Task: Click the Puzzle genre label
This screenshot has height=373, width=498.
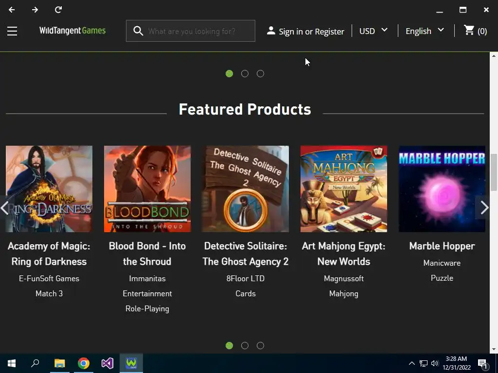Action: (x=442, y=278)
